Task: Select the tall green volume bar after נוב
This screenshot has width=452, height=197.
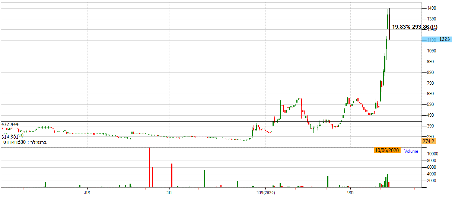Action: [x=204, y=179]
